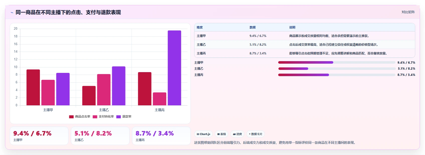Click 主播甲's 支付转化率 bar in the chart

(x=48, y=93)
